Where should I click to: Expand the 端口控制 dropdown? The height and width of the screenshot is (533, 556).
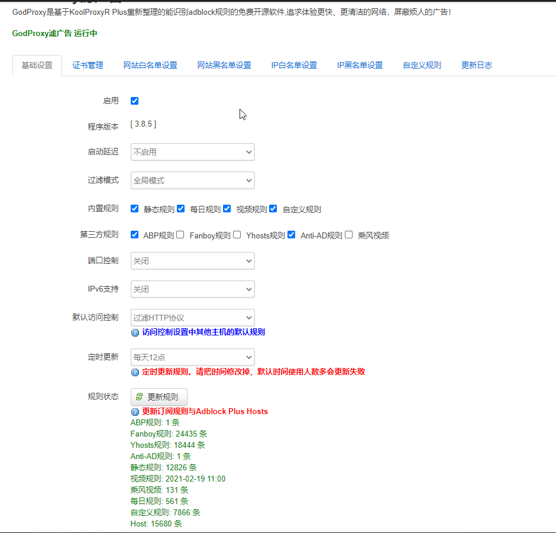(192, 261)
